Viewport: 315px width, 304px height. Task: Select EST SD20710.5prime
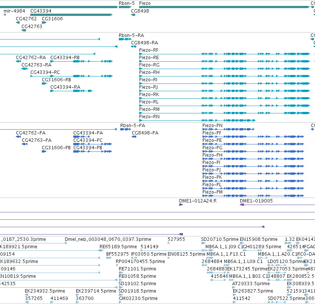(x=220, y=240)
